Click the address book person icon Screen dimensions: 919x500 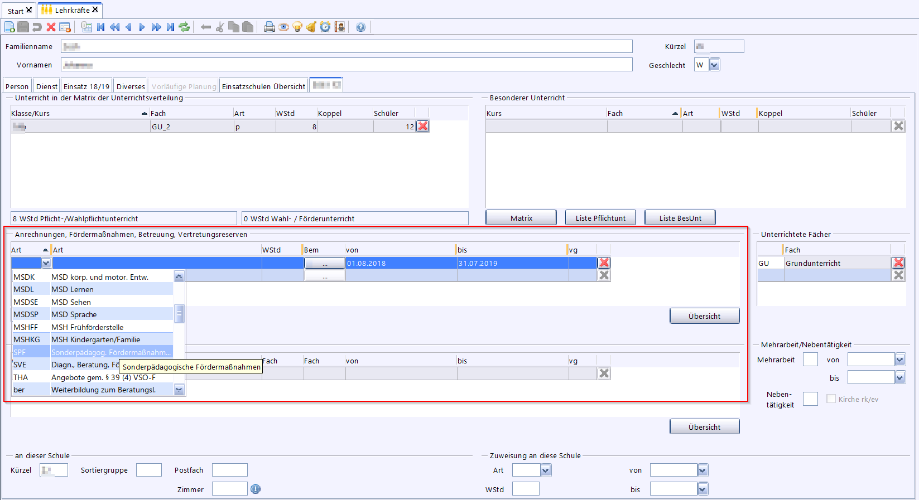pyautogui.click(x=339, y=27)
